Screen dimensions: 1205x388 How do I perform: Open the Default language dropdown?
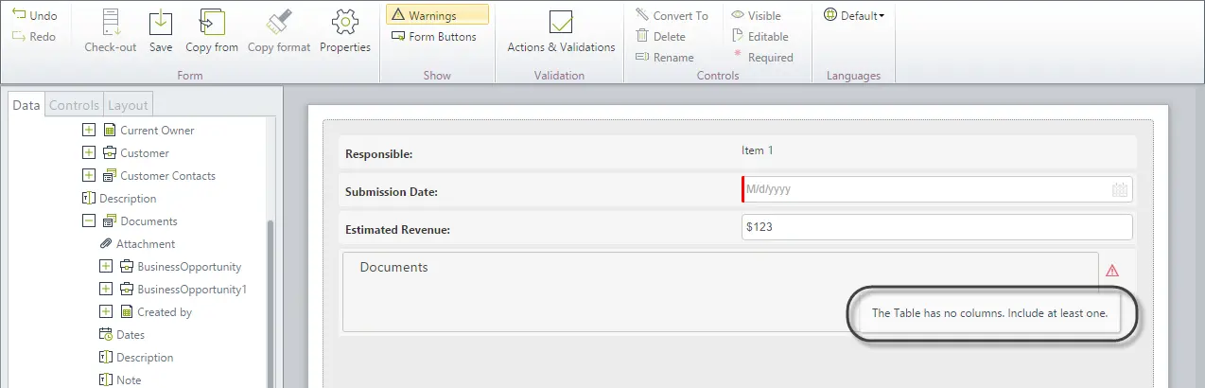point(854,15)
